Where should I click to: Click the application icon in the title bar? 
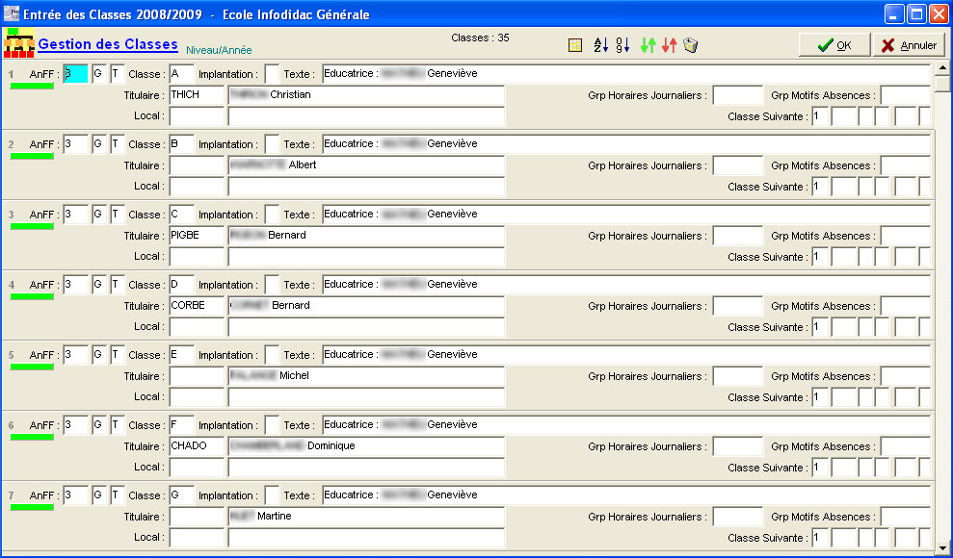(11, 13)
